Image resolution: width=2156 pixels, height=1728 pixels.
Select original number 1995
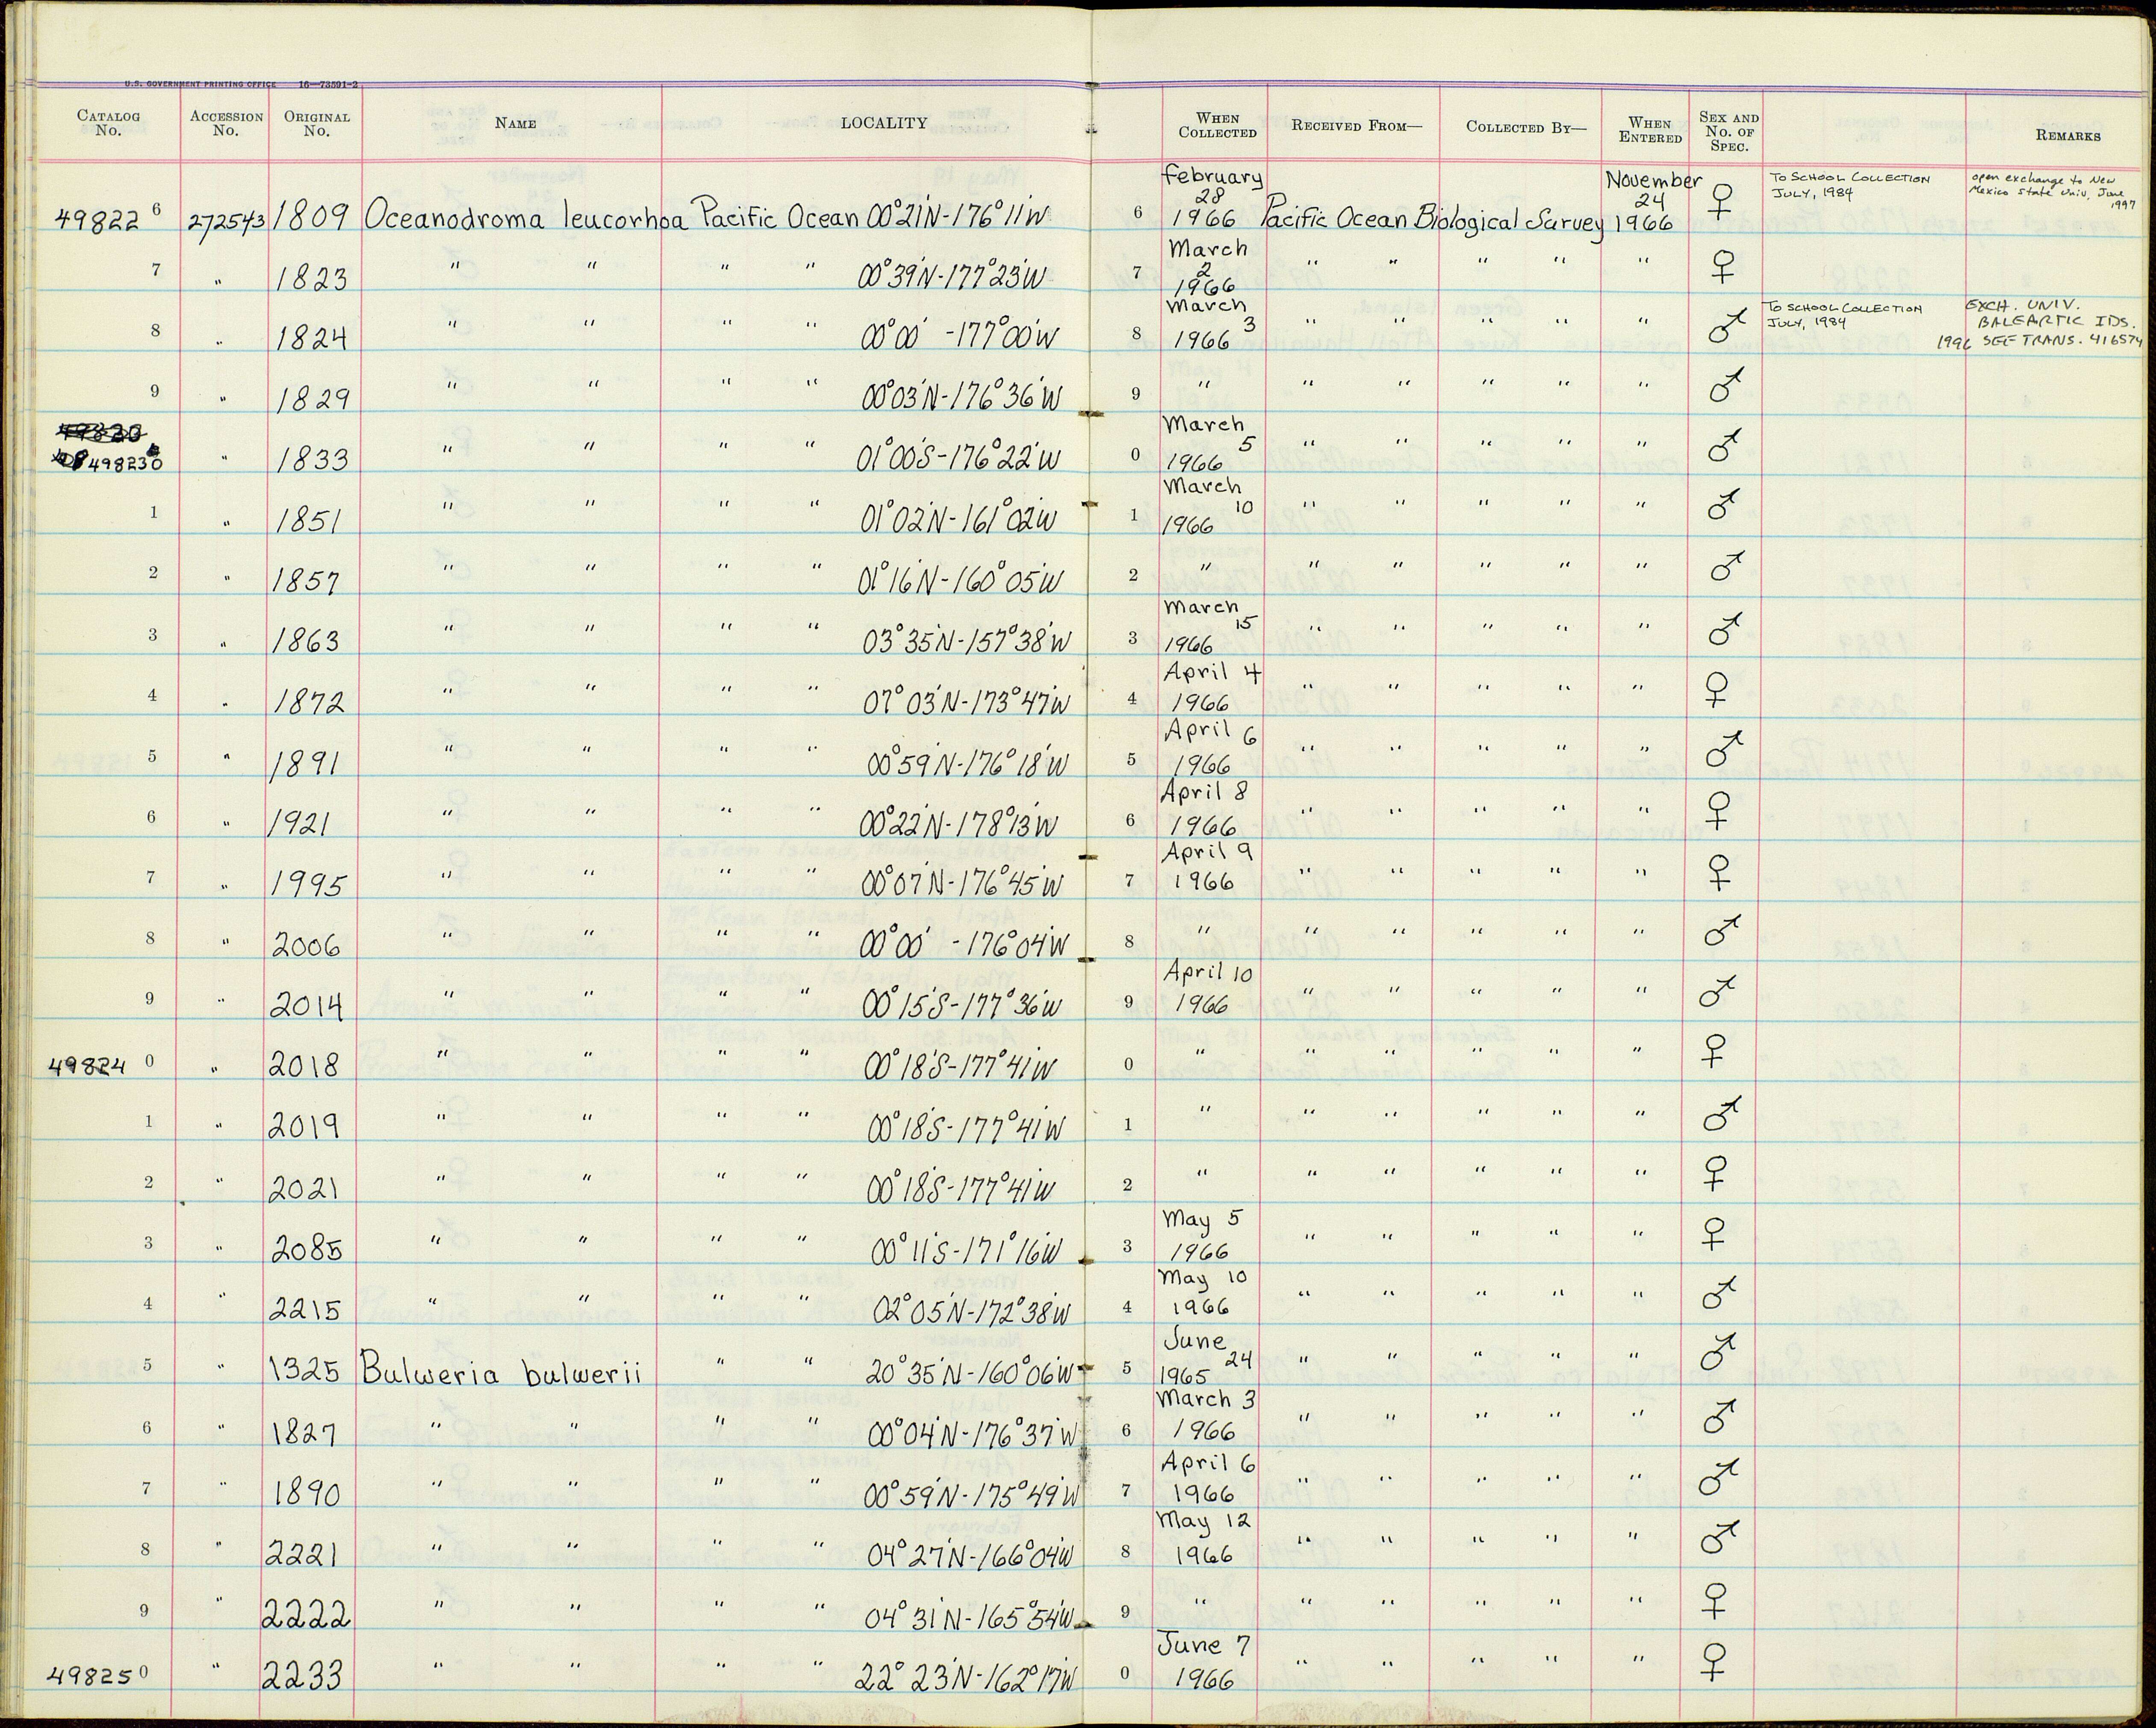310,886
